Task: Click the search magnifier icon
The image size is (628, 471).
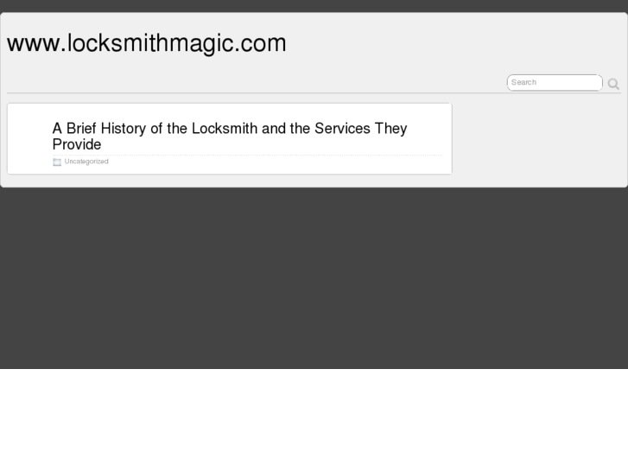Action: (x=613, y=84)
